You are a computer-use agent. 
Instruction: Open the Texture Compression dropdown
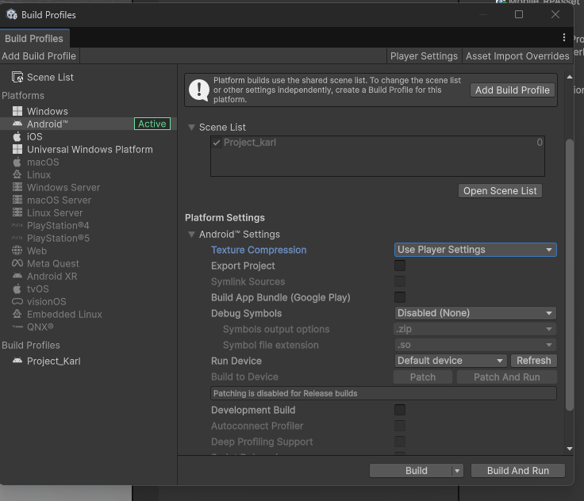pyautogui.click(x=475, y=250)
